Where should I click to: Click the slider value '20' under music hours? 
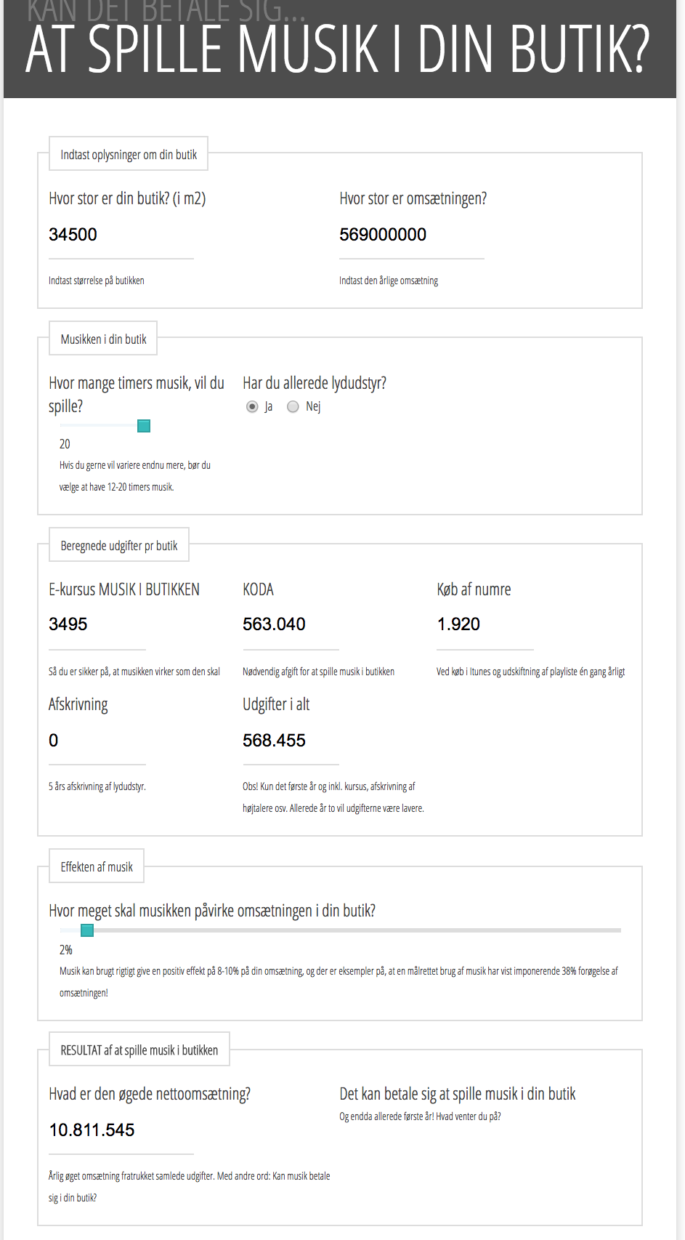pyautogui.click(x=65, y=444)
